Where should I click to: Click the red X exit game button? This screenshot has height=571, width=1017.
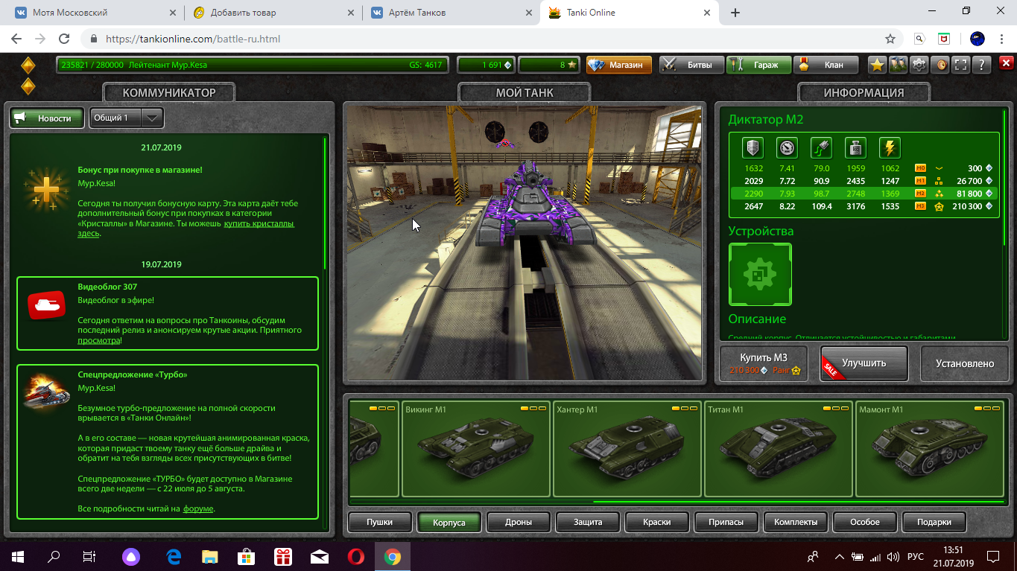[1006, 64]
